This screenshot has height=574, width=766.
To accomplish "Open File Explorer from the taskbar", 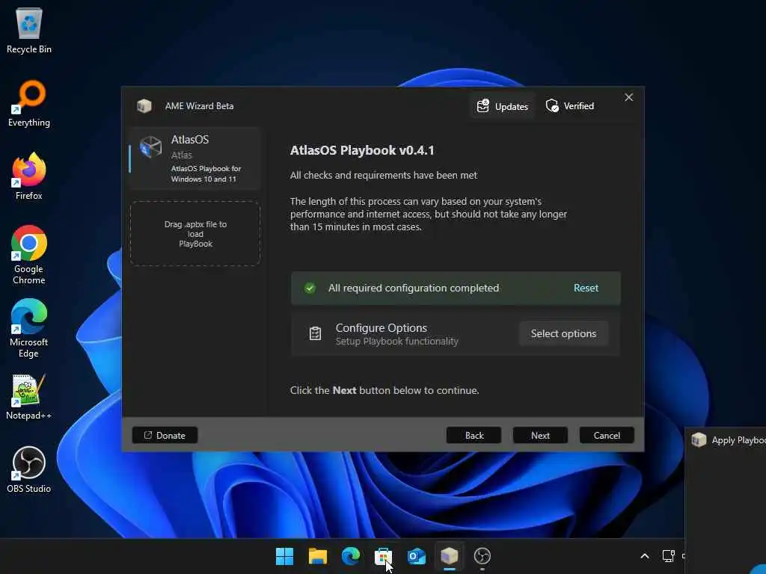I will pyautogui.click(x=317, y=556).
